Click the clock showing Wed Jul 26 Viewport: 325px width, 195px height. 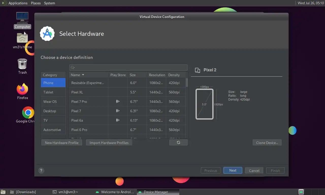coord(310,3)
